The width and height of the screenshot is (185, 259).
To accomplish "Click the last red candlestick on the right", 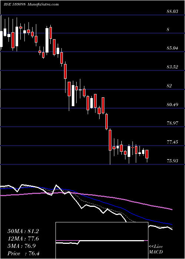I will click(147, 154).
